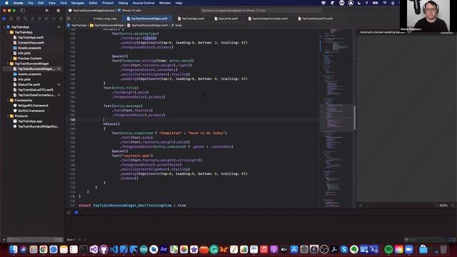
Task: Click YayTrainApp project in jump bar
Action: pyautogui.click(x=77, y=26)
